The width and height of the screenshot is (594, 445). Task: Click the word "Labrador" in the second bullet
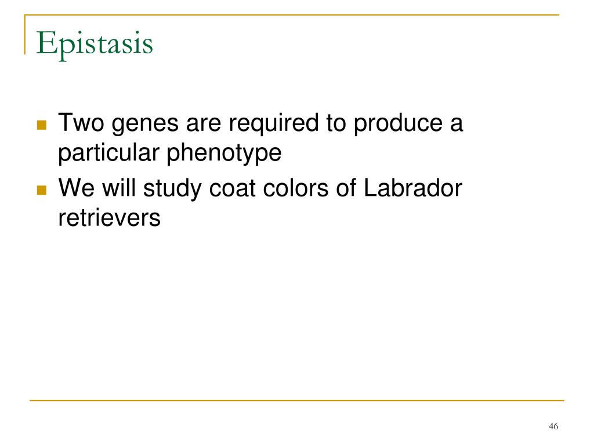tap(412, 188)
